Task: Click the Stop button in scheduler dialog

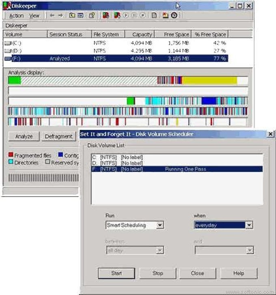Action: [157, 273]
